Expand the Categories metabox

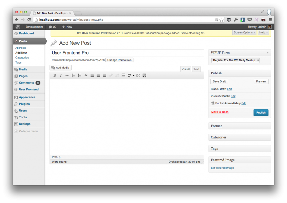[x=240, y=137]
